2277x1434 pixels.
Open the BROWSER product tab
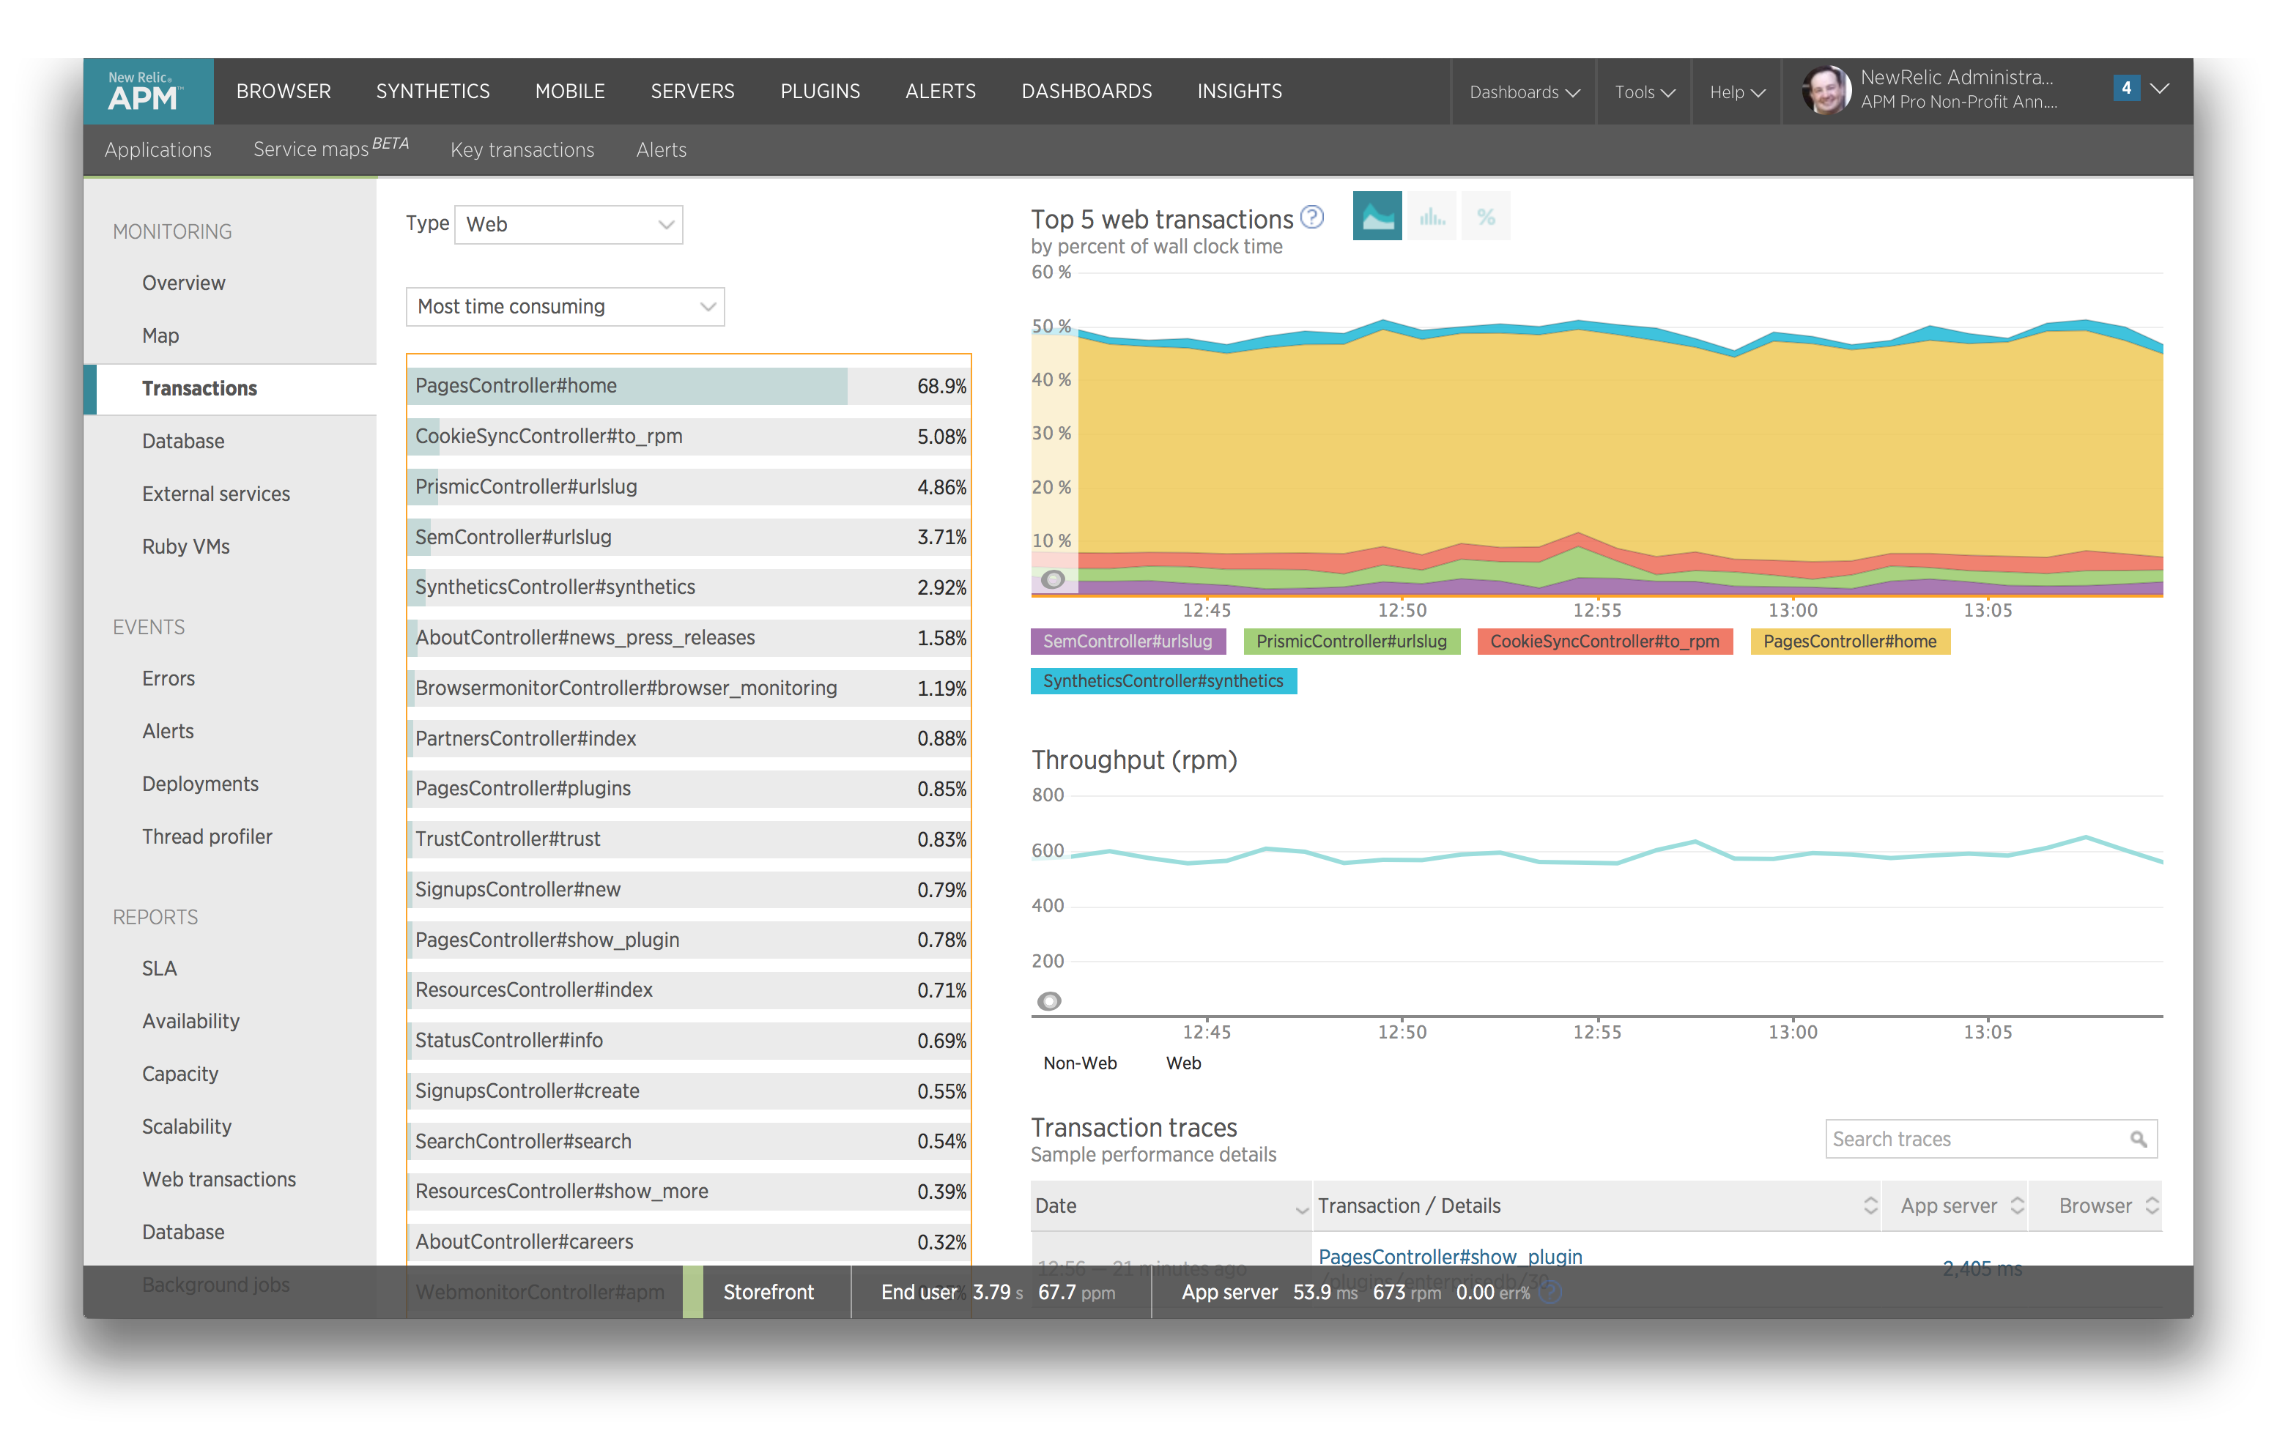pyautogui.click(x=284, y=92)
